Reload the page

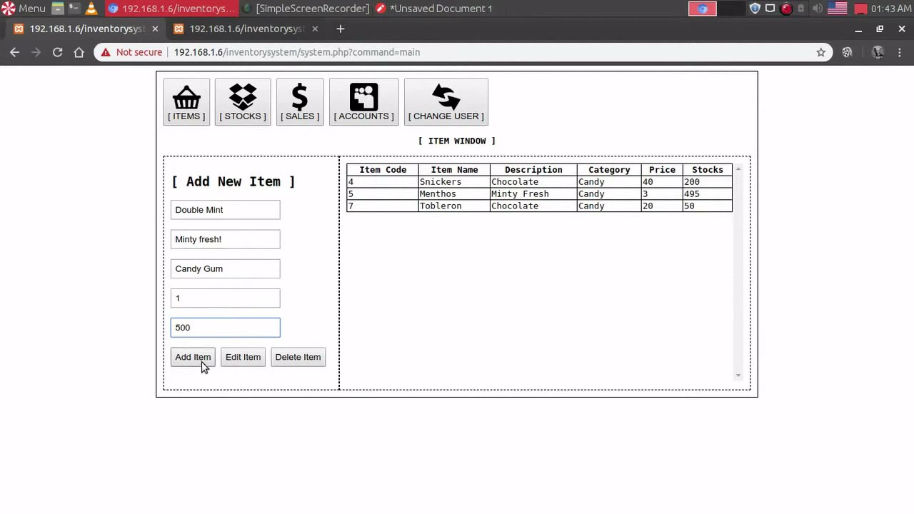[58, 52]
